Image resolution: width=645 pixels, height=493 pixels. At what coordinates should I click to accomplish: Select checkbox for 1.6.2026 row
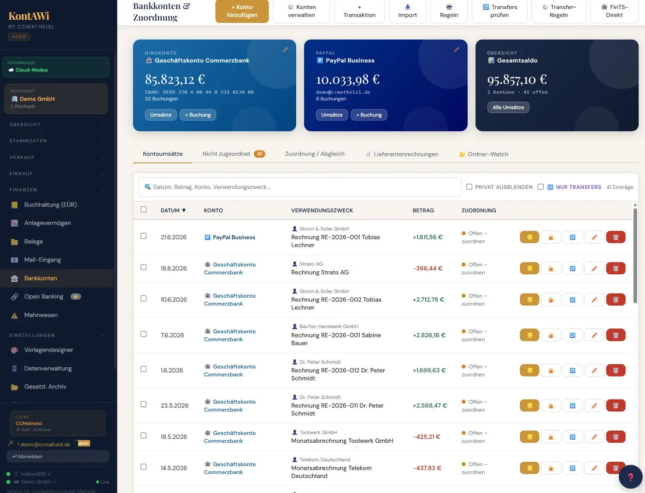coord(143,369)
